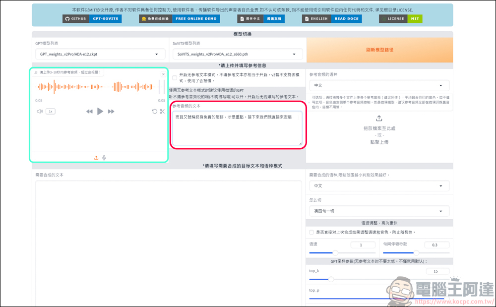Remove the reference audio with the X icon

[x=163, y=74]
